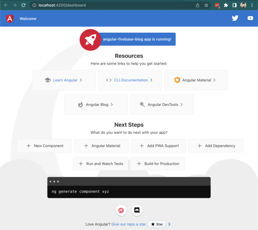Open Angular's Twitter page via the bird icon

click(235, 18)
